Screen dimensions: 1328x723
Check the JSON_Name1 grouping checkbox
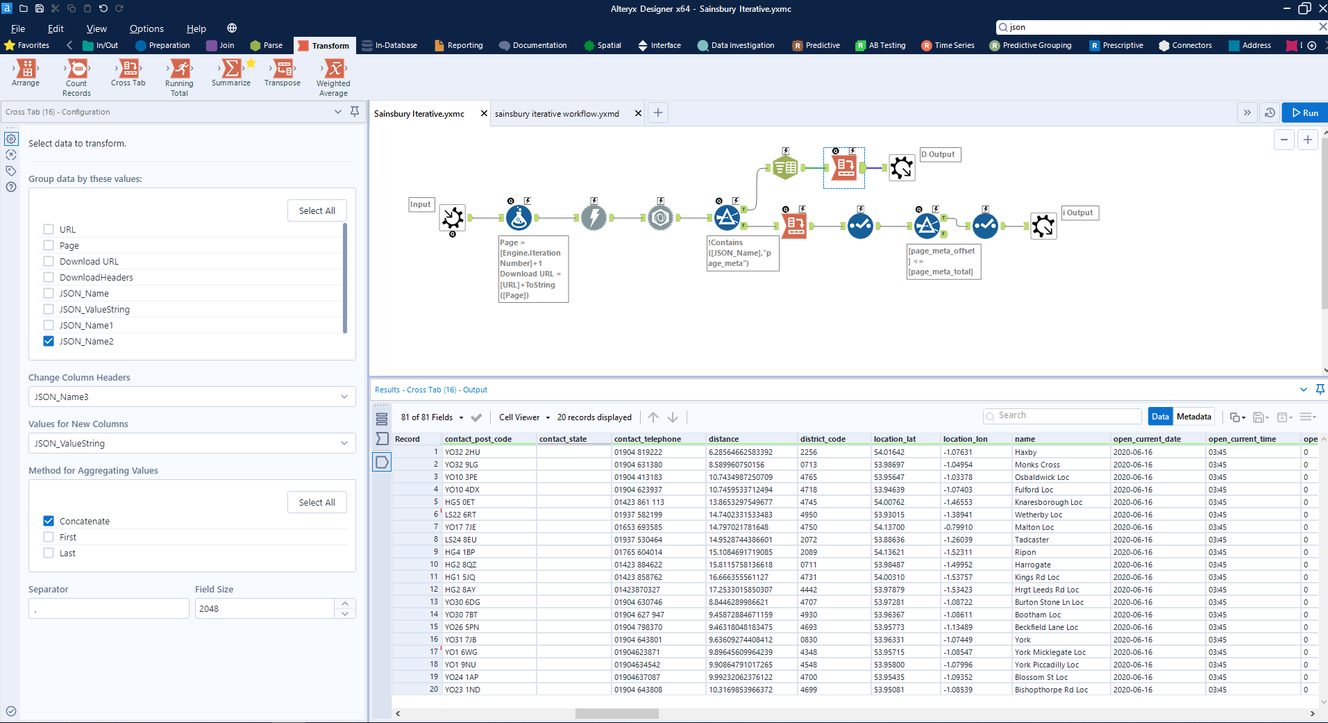click(x=49, y=325)
